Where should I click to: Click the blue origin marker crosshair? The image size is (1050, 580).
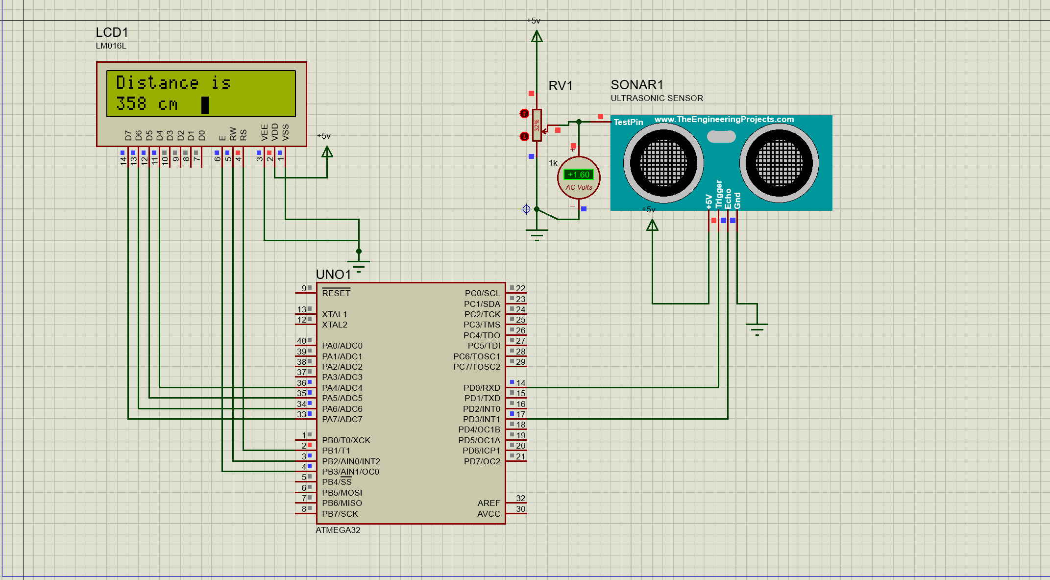click(x=526, y=209)
